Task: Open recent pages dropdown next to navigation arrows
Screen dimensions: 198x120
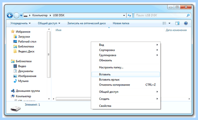Action: pyautogui.click(x=21, y=15)
